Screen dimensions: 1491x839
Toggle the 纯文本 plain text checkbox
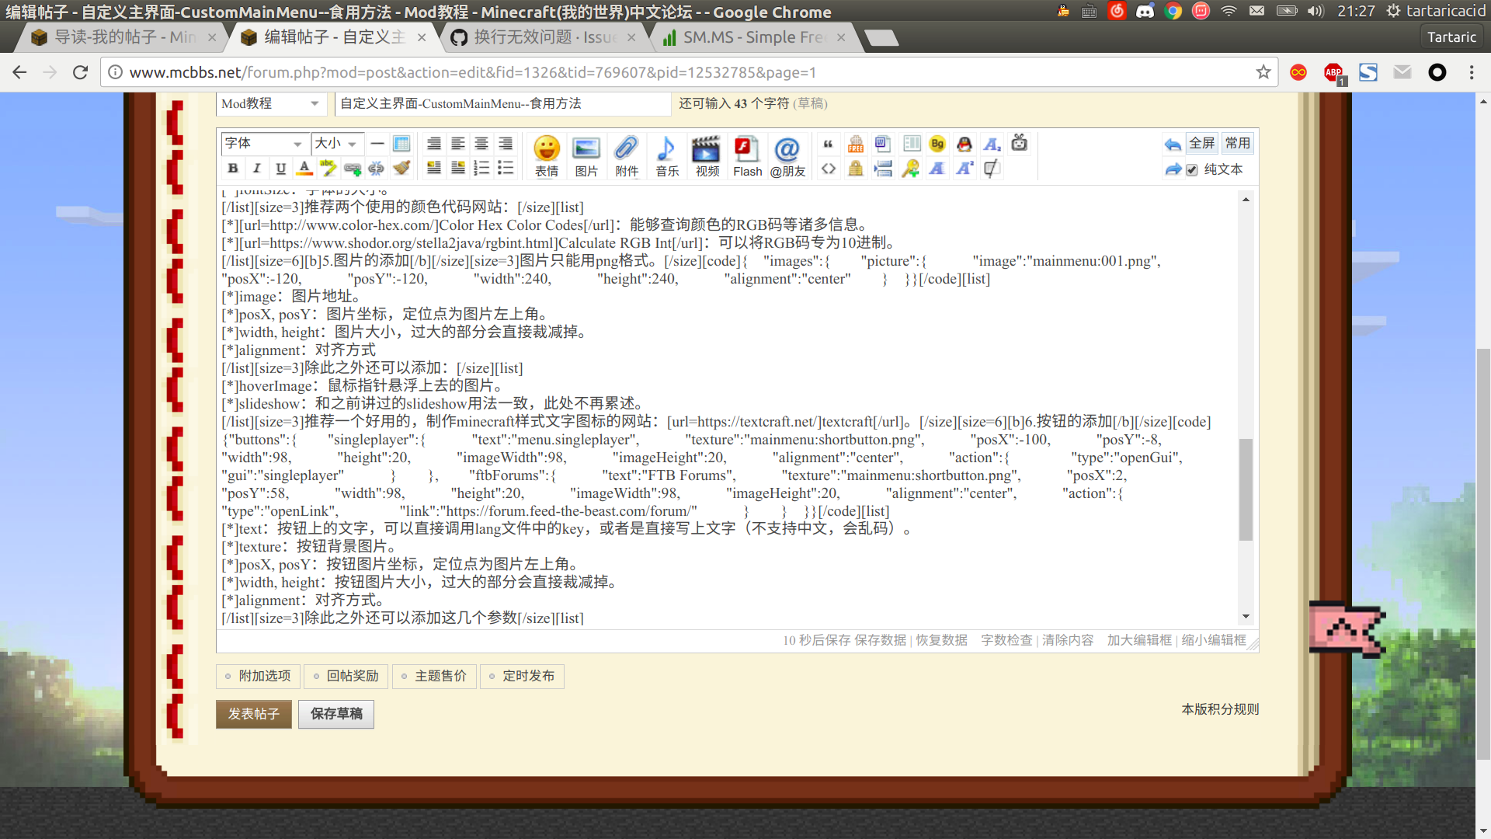click(1192, 169)
